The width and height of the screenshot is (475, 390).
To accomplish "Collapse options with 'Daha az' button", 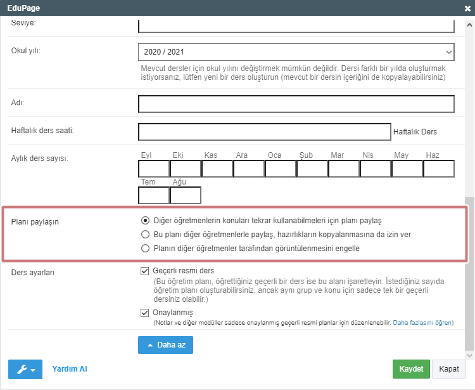I will (x=165, y=344).
